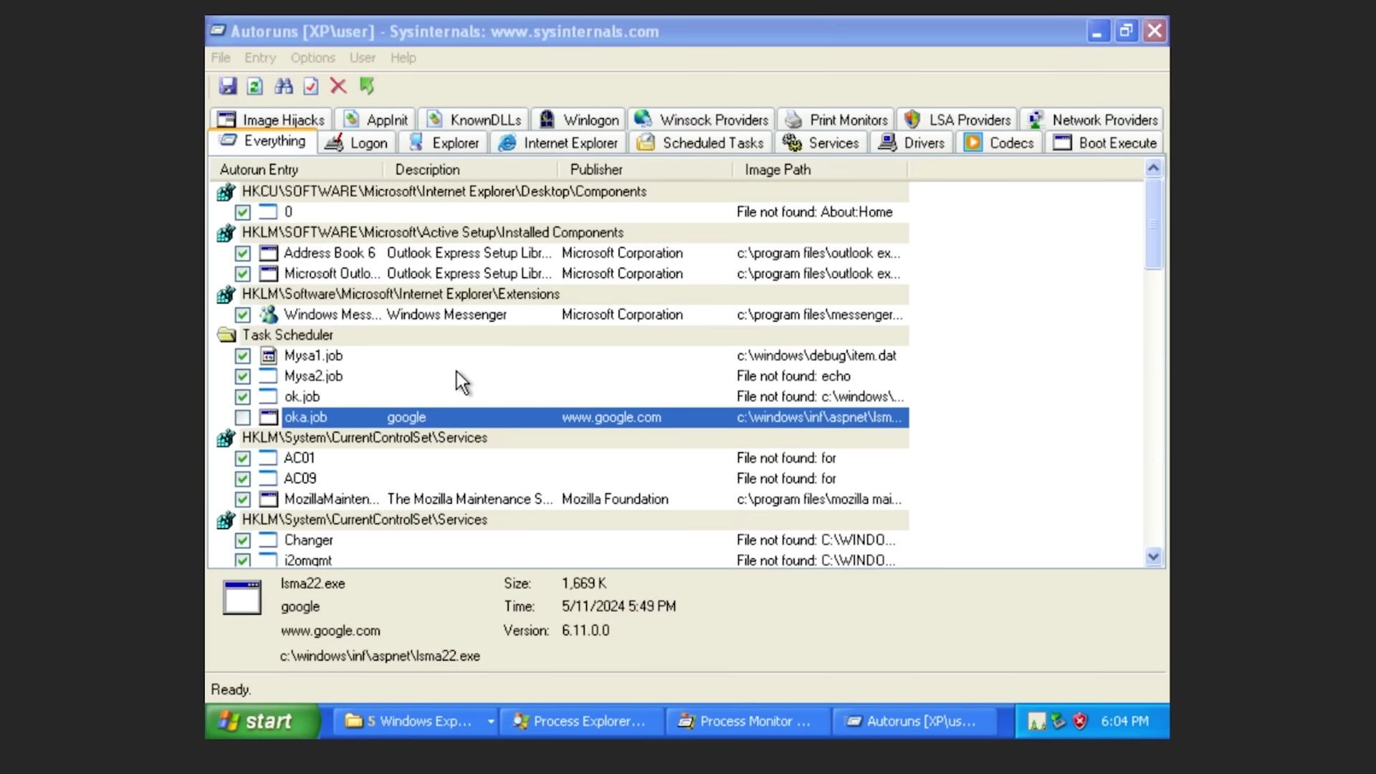Sort by the Description column header

pyautogui.click(x=470, y=170)
